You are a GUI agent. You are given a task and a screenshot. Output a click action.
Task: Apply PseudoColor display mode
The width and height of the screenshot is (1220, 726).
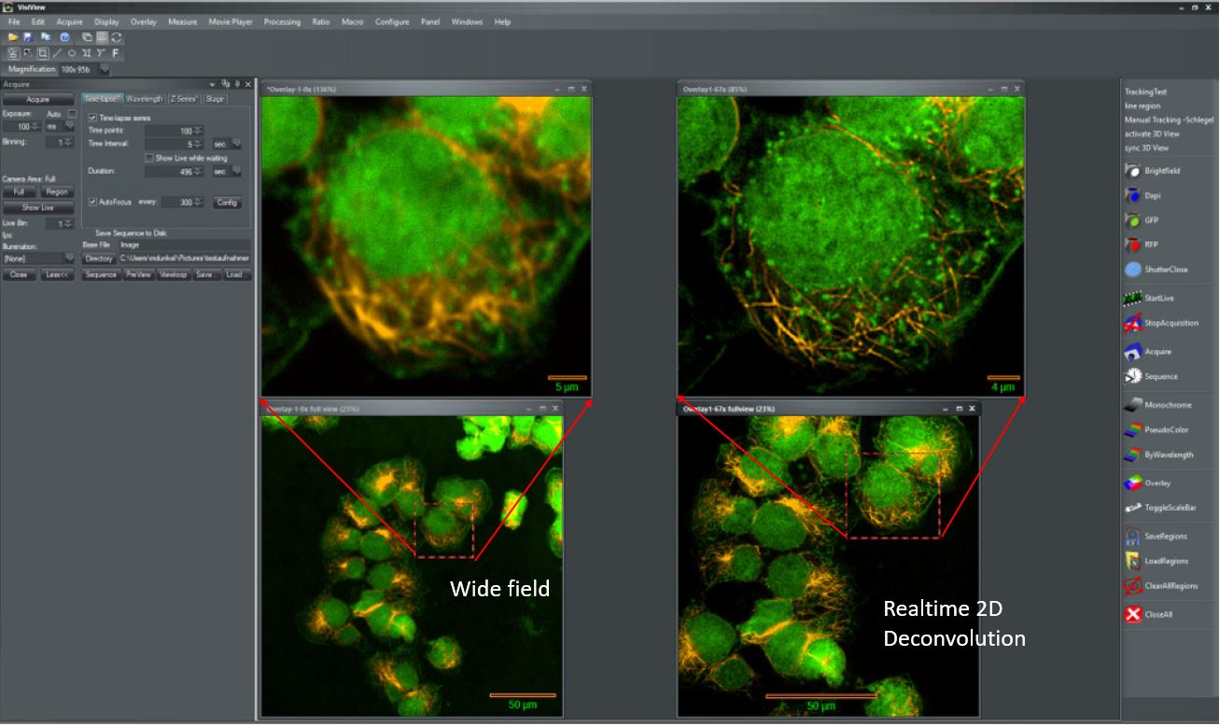[1132, 430]
